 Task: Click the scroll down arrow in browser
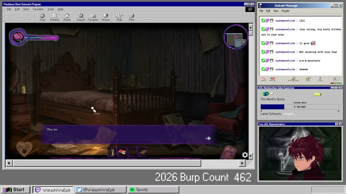(x=250, y=156)
